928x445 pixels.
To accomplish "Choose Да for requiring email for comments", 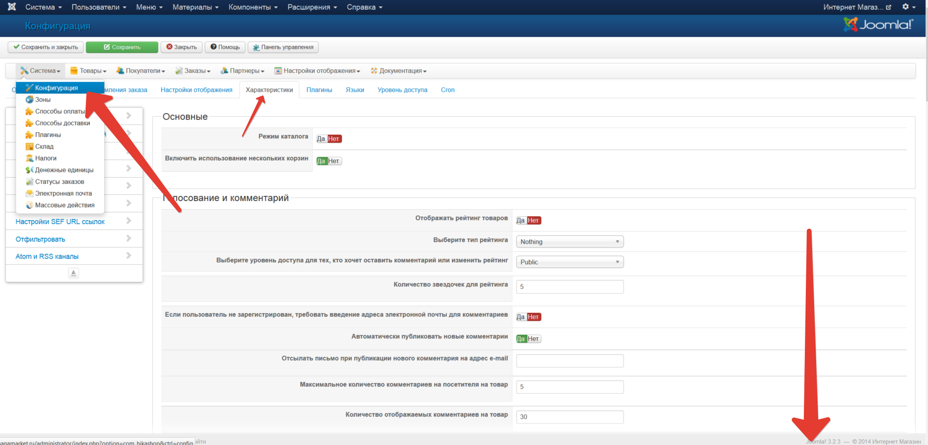I will pos(520,317).
